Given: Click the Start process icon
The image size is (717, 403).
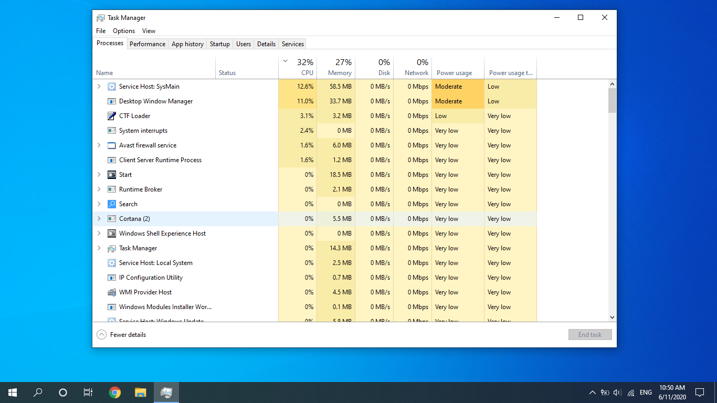Looking at the screenshot, I should pos(111,175).
